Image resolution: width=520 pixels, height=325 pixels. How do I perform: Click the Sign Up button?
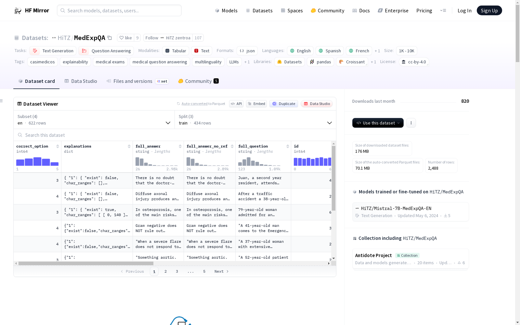click(489, 10)
